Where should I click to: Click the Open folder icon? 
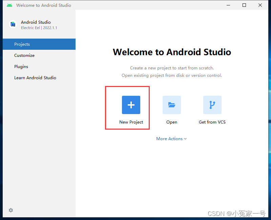click(x=172, y=105)
